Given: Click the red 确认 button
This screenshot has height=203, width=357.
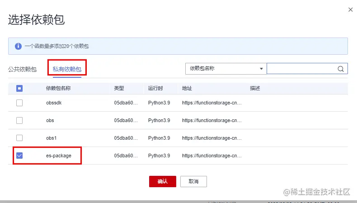Looking at the screenshot, I should pos(163,181).
